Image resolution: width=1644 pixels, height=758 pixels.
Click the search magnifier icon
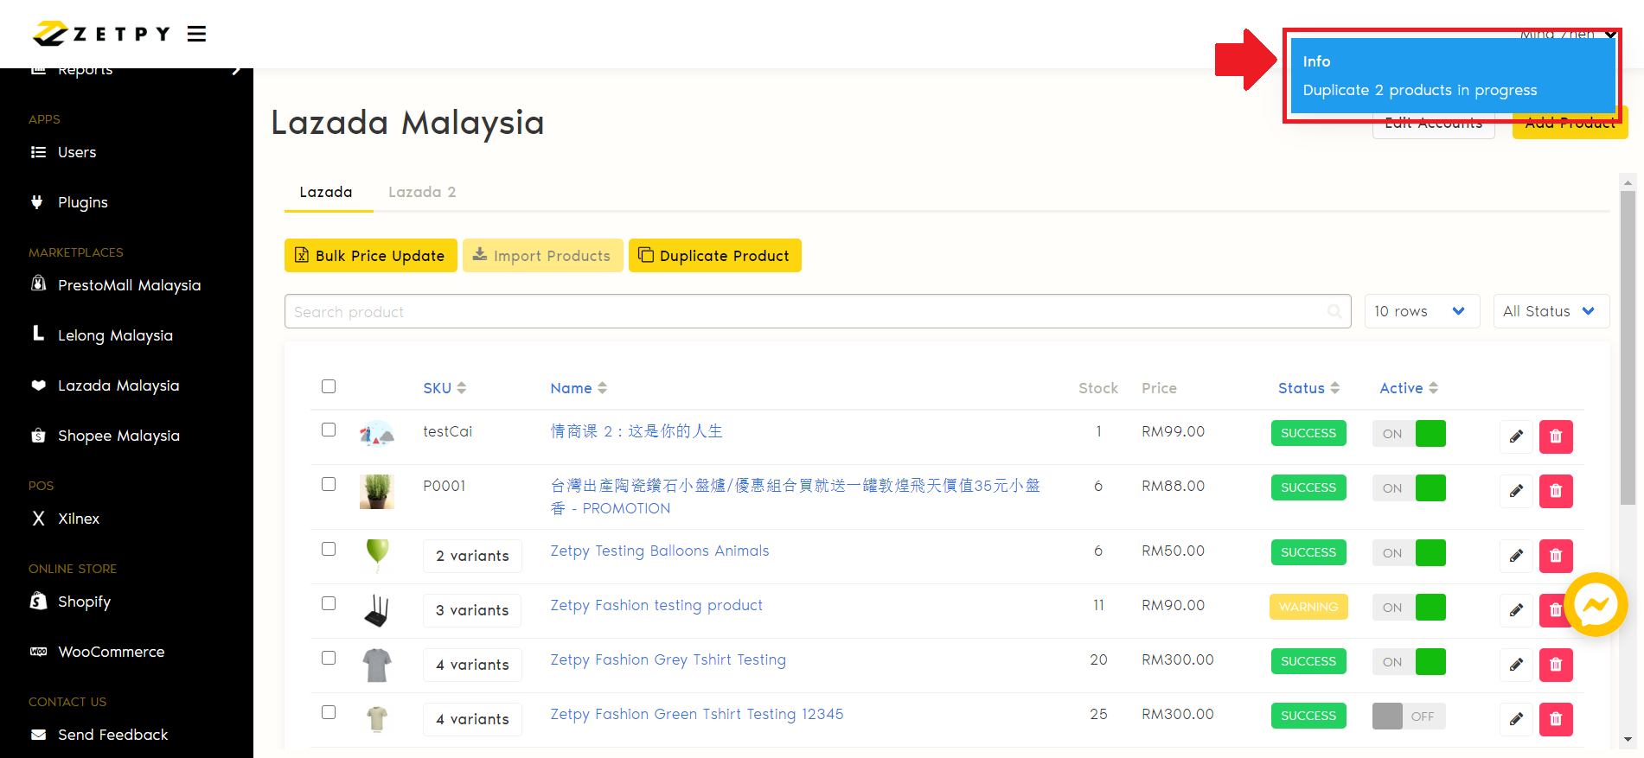pyautogui.click(x=1334, y=311)
